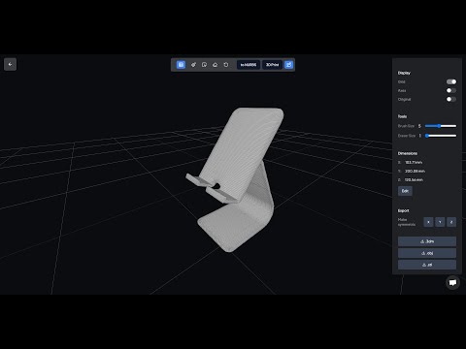
Task: Click the back arrow button
Action: pos(10,64)
